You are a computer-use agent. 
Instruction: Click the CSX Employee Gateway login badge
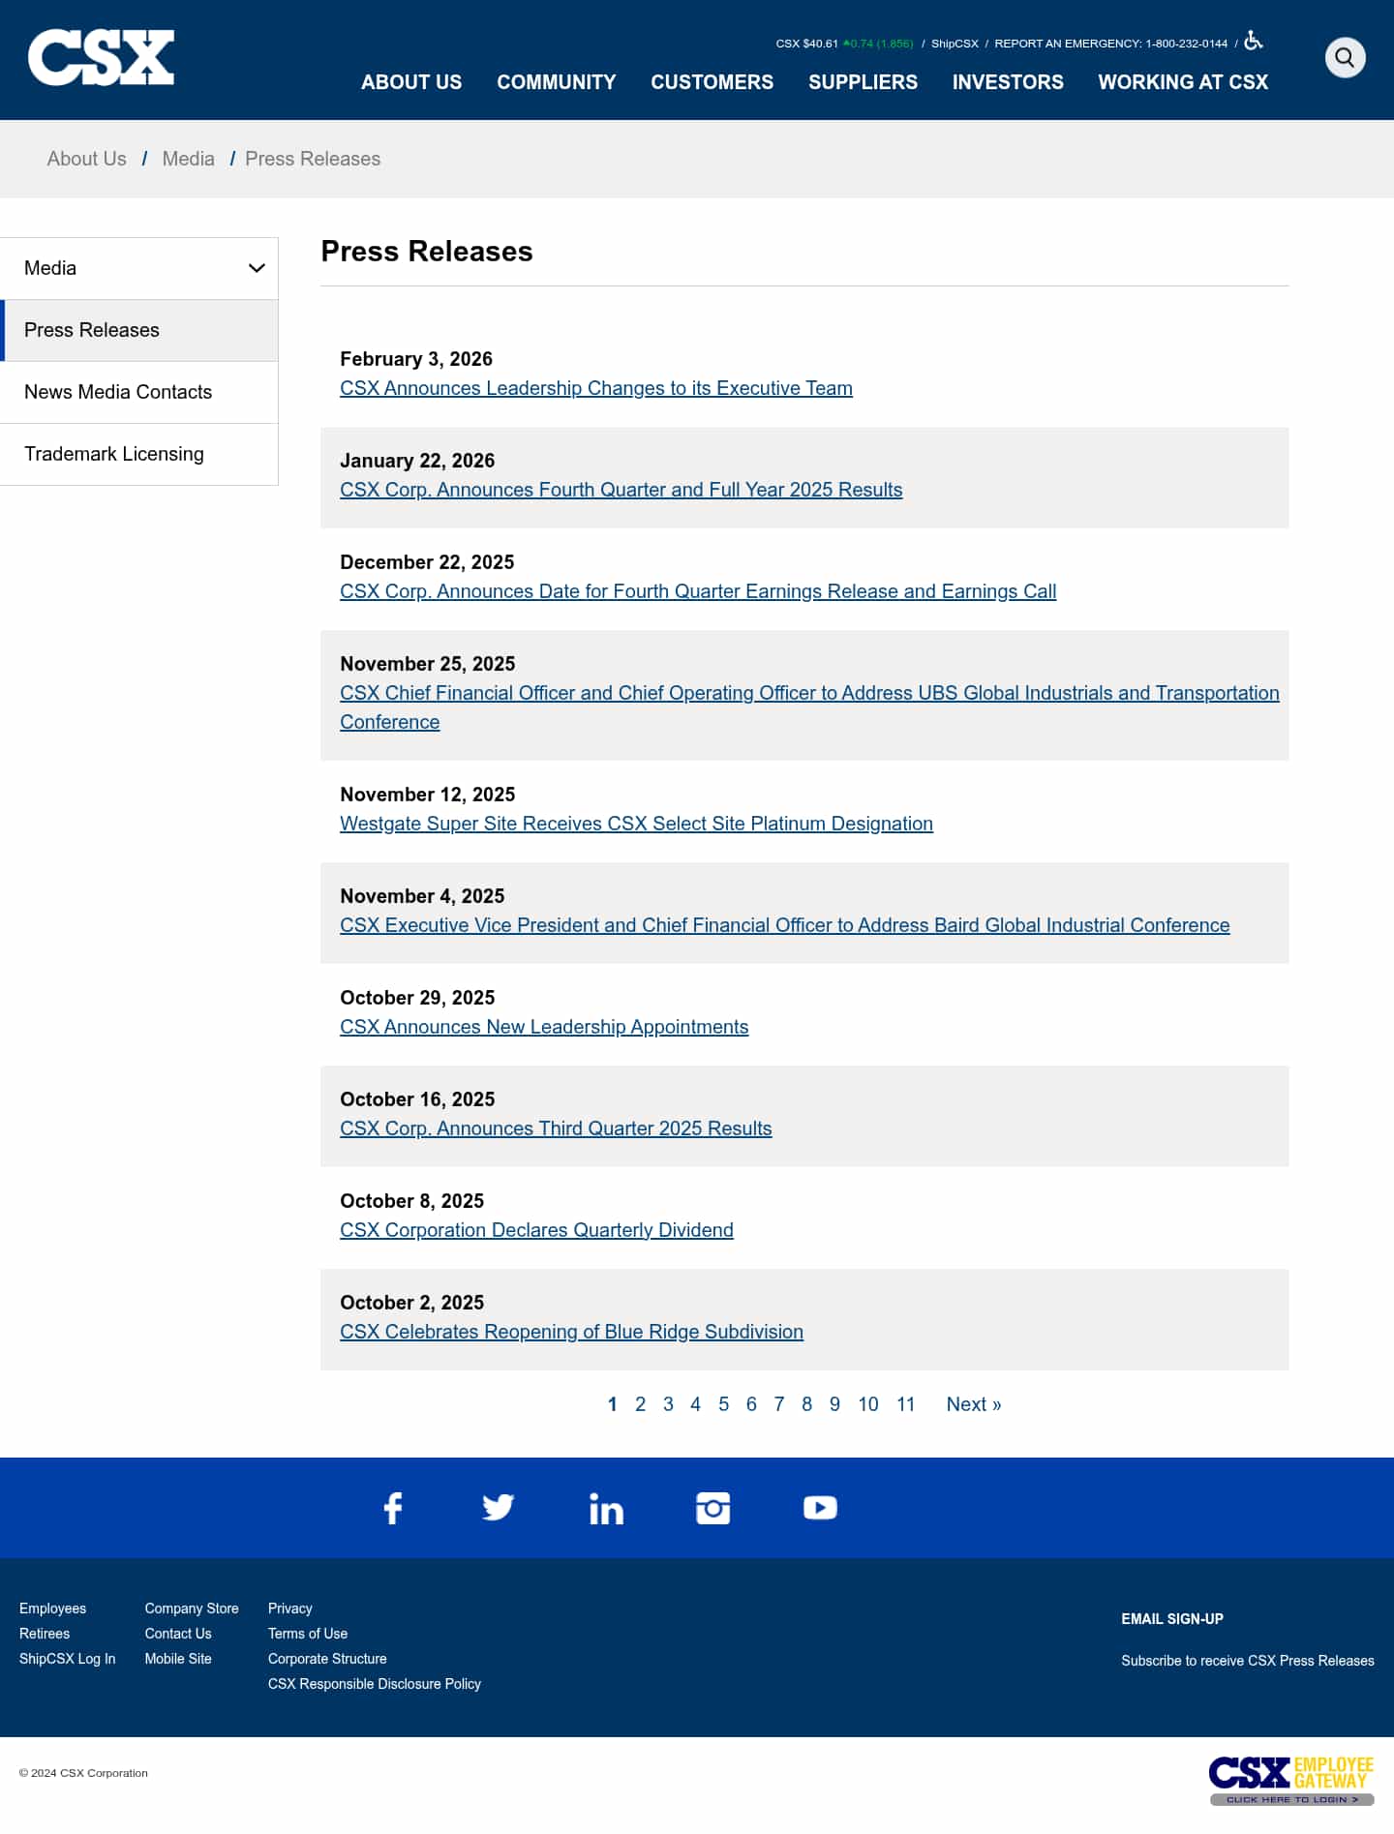pyautogui.click(x=1291, y=1780)
